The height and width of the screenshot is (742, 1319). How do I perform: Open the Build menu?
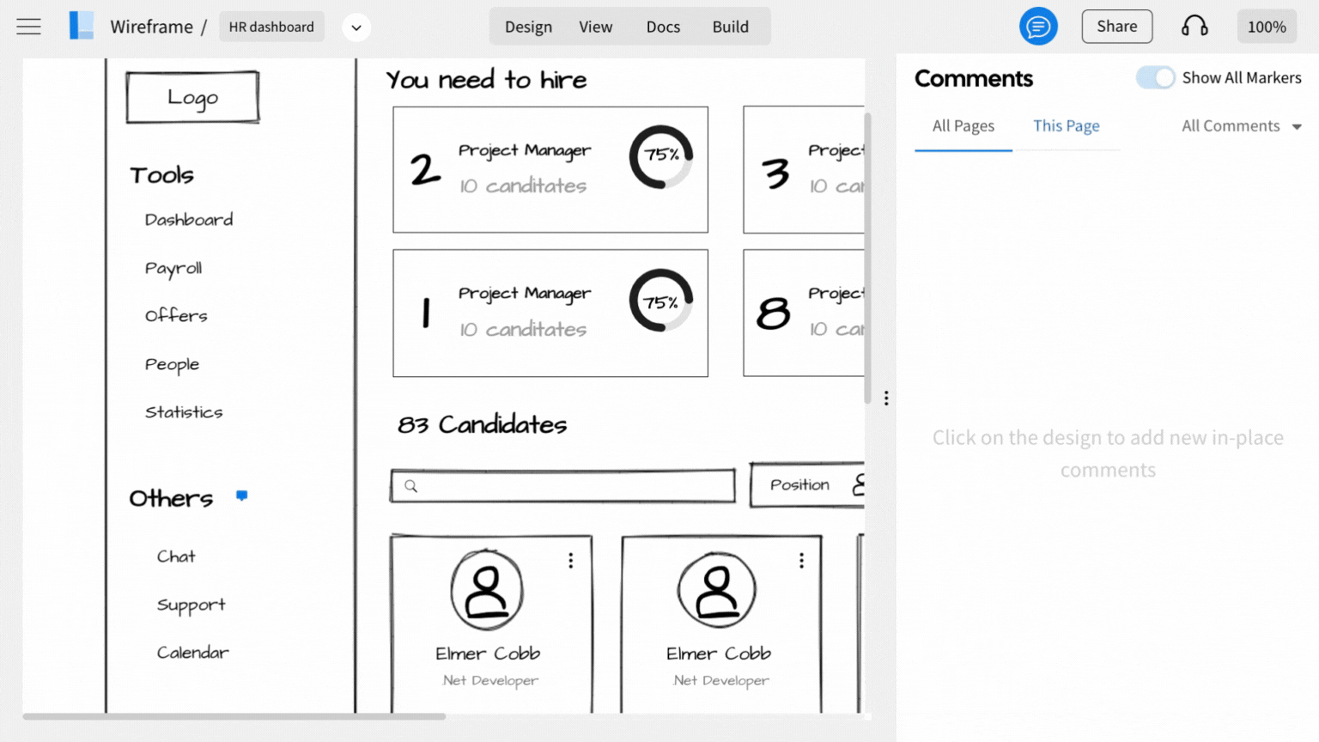coord(730,27)
